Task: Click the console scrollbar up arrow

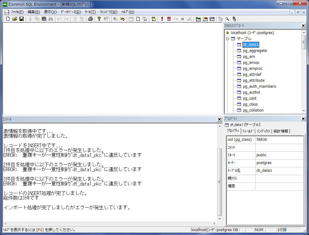Action: click(x=220, y=126)
